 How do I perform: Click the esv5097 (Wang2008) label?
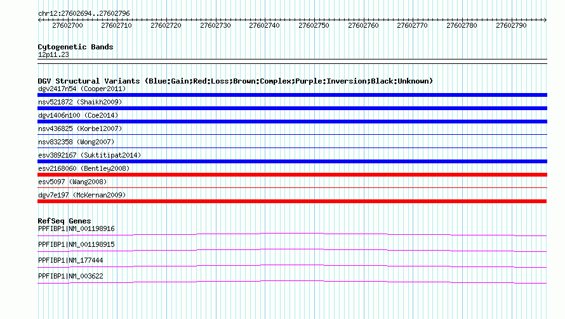point(72,182)
